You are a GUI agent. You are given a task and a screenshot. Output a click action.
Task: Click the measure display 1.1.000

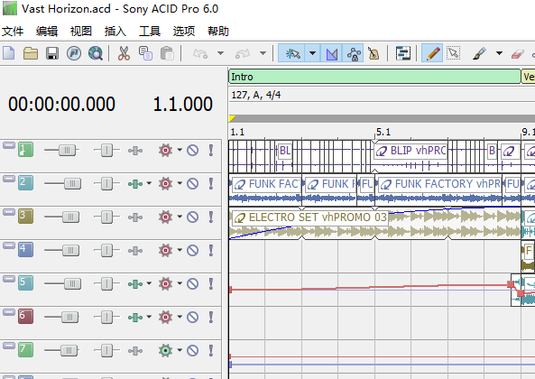(x=183, y=104)
